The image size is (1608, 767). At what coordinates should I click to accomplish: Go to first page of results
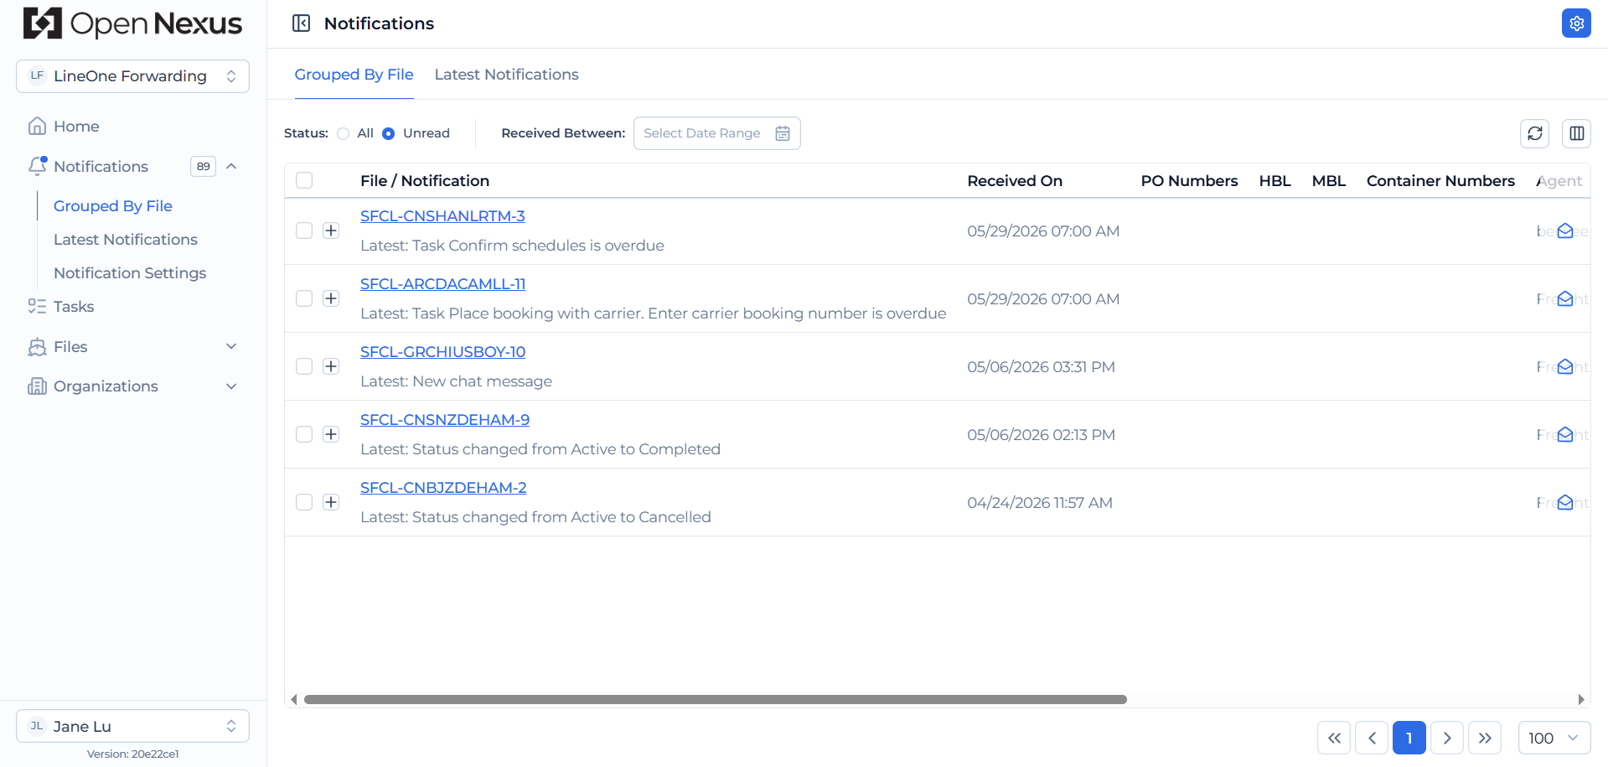1334,738
